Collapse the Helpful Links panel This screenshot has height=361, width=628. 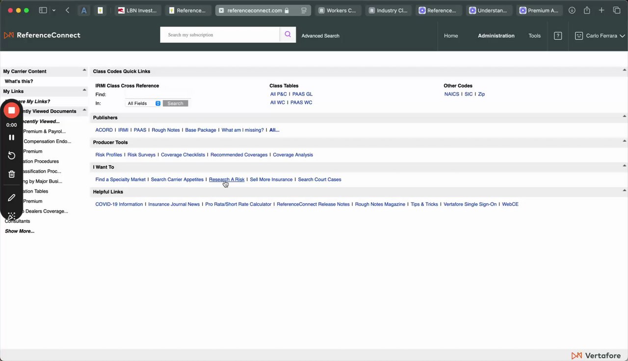[x=624, y=191]
